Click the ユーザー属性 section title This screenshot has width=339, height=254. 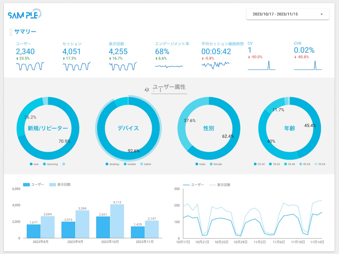tap(169, 87)
